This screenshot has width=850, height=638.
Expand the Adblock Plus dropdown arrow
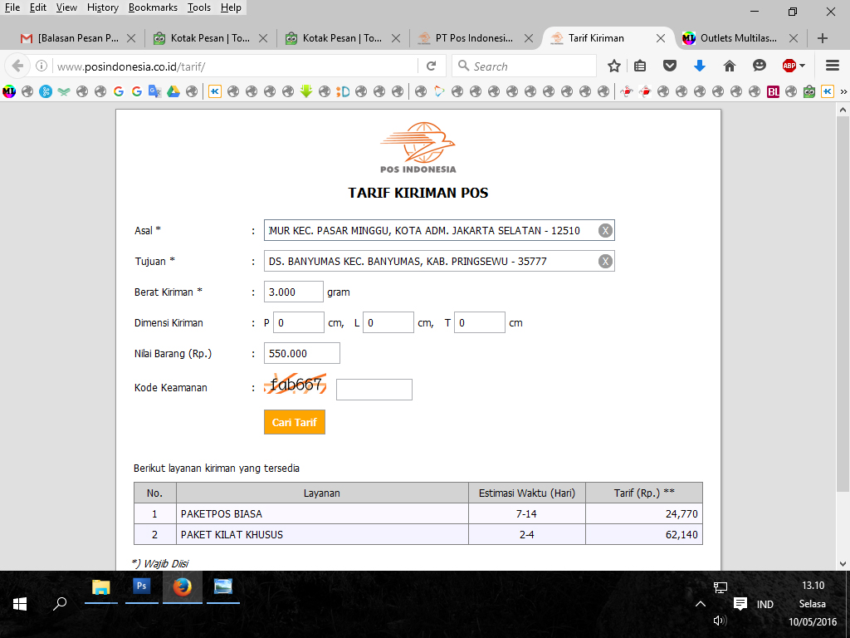coord(803,66)
